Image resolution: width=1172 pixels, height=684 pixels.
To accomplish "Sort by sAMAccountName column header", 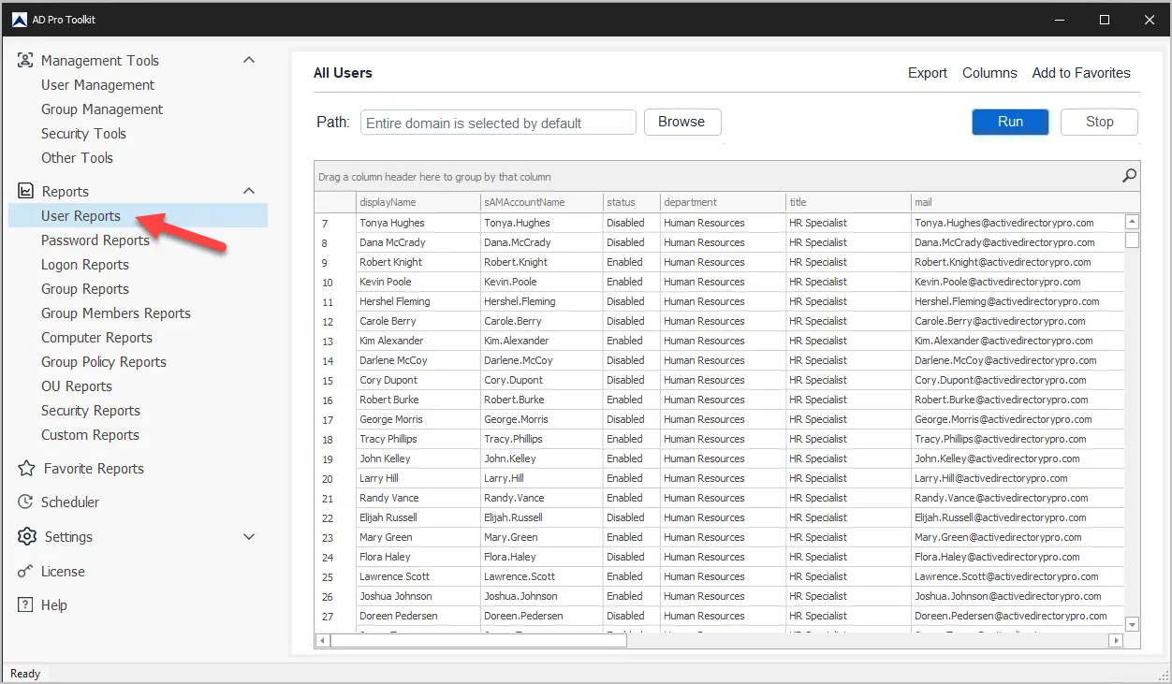I will point(541,202).
